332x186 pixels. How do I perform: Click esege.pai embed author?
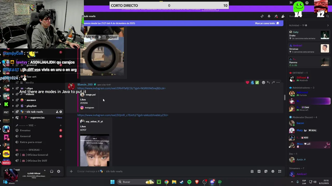[x=91, y=95]
